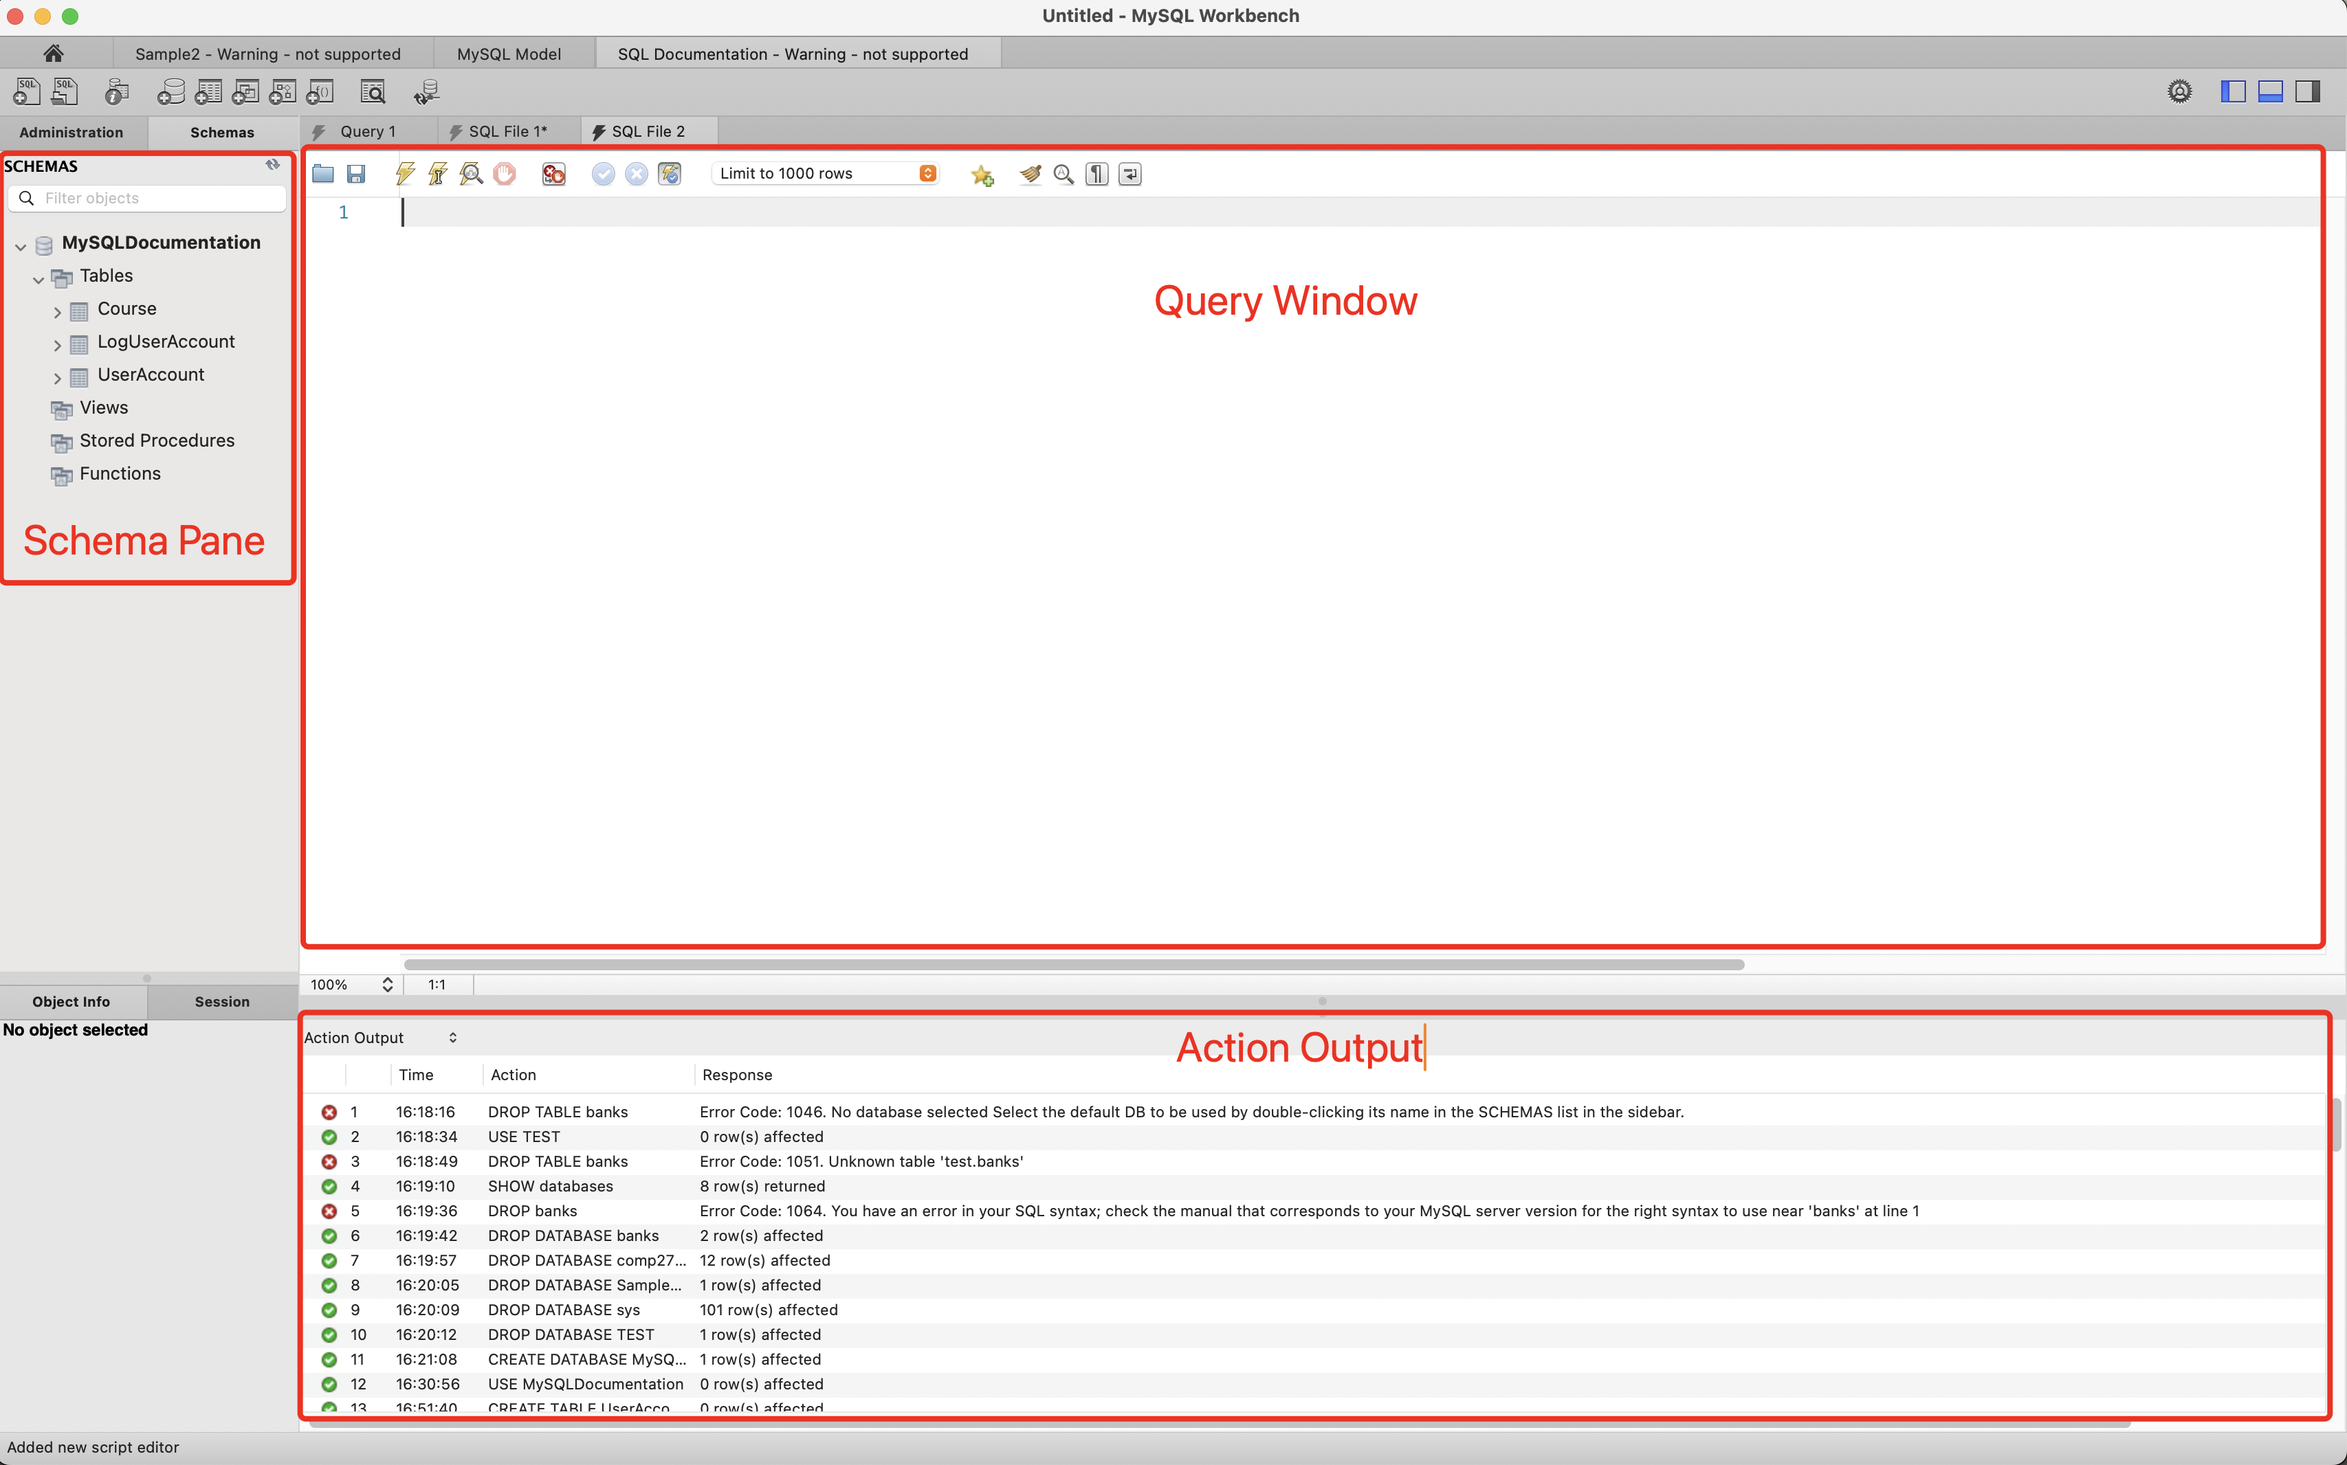Hide the left sidebar panel toggle
Viewport: 2347px width, 1465px height.
coord(2233,91)
